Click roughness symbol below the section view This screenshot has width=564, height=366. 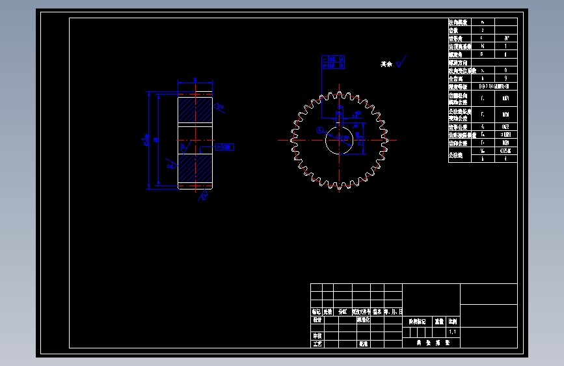[203, 196]
